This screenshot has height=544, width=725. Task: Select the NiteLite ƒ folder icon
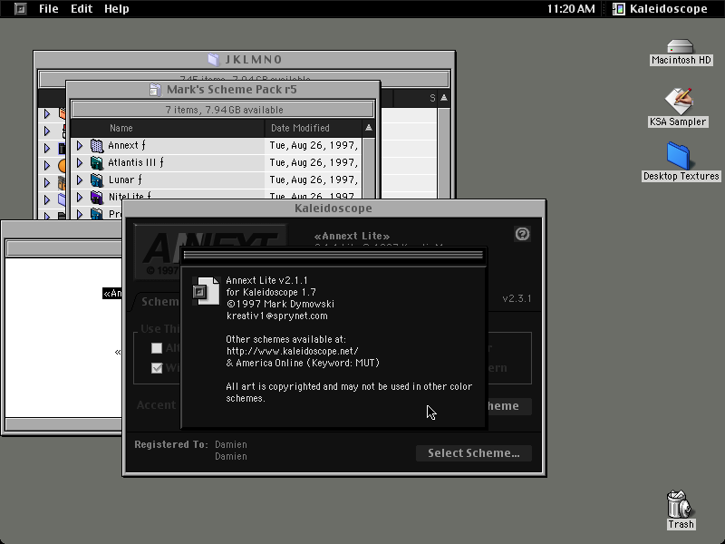point(97,196)
